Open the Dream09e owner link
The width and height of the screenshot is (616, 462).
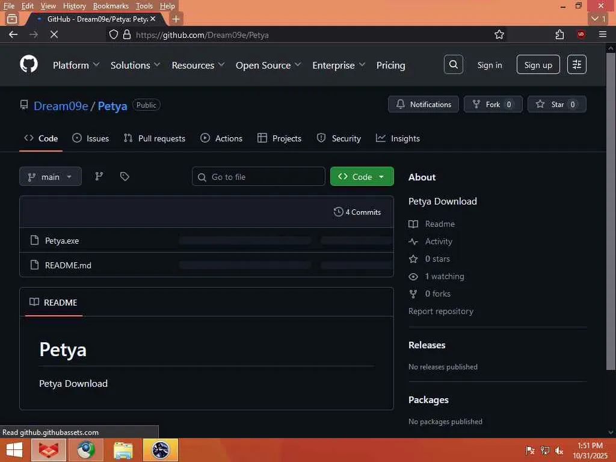[x=61, y=106]
